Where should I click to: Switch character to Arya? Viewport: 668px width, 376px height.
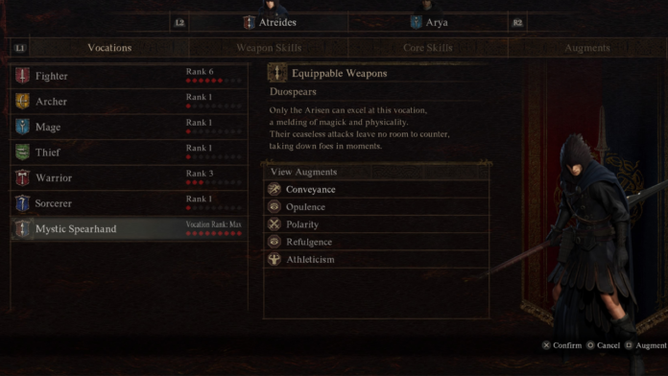(428, 22)
